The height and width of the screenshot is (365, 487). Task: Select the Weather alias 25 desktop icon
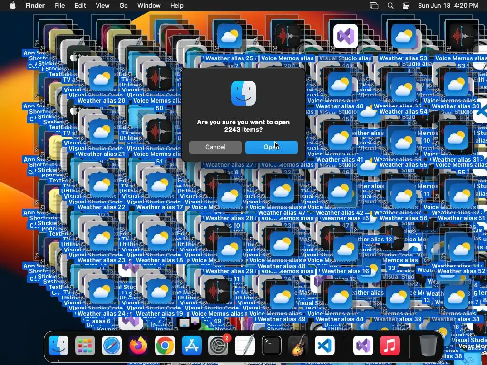(x=230, y=36)
